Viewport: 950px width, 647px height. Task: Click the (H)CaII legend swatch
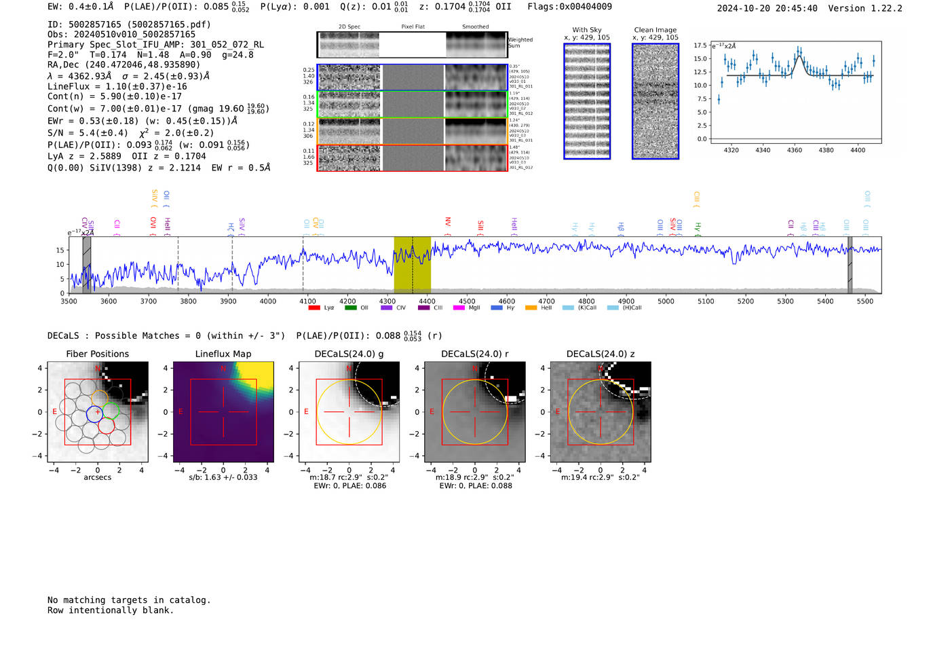click(613, 308)
